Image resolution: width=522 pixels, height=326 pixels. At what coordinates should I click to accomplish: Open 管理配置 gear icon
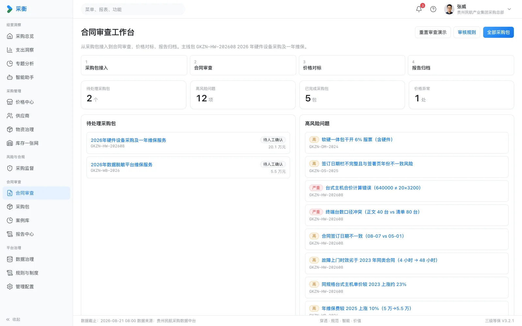click(x=10, y=287)
